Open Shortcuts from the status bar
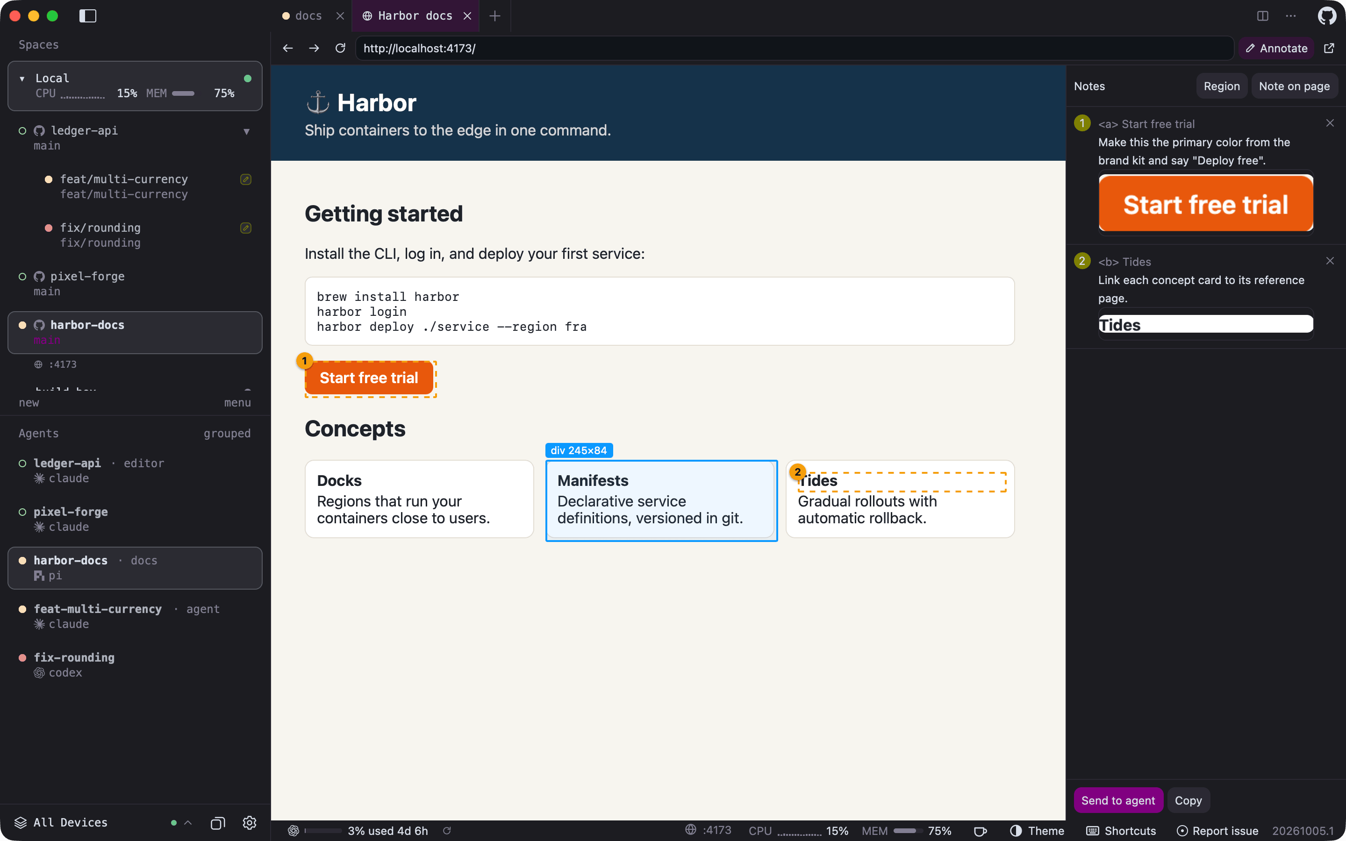Viewport: 1346px width, 841px height. [x=1121, y=830]
